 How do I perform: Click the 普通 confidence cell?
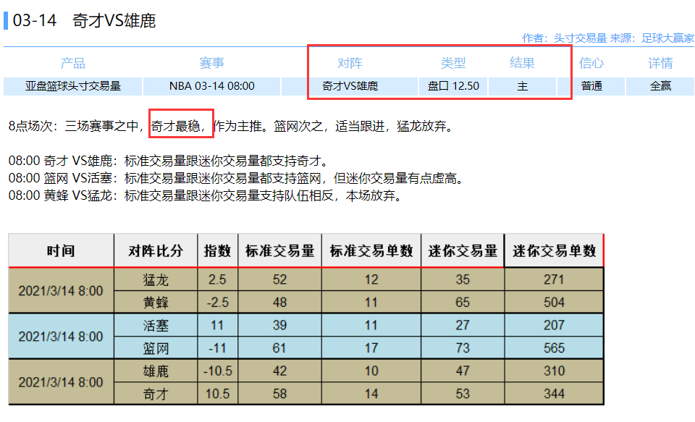[591, 86]
